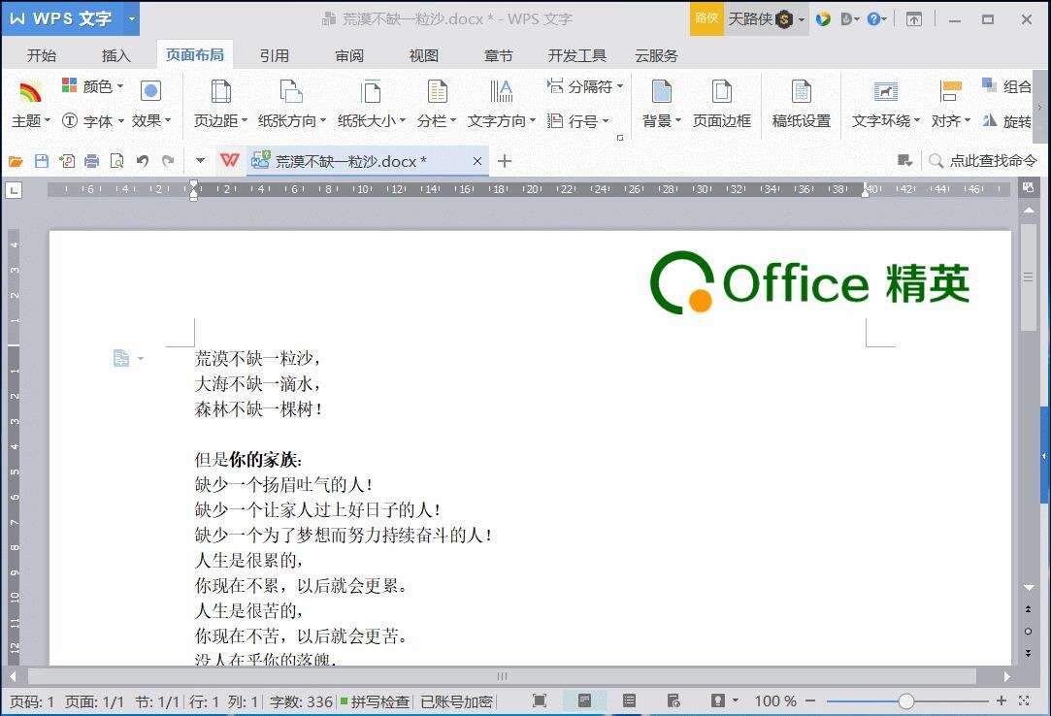Open the paragraph layout icon beside first line
1051x716 pixels.
click(x=121, y=358)
